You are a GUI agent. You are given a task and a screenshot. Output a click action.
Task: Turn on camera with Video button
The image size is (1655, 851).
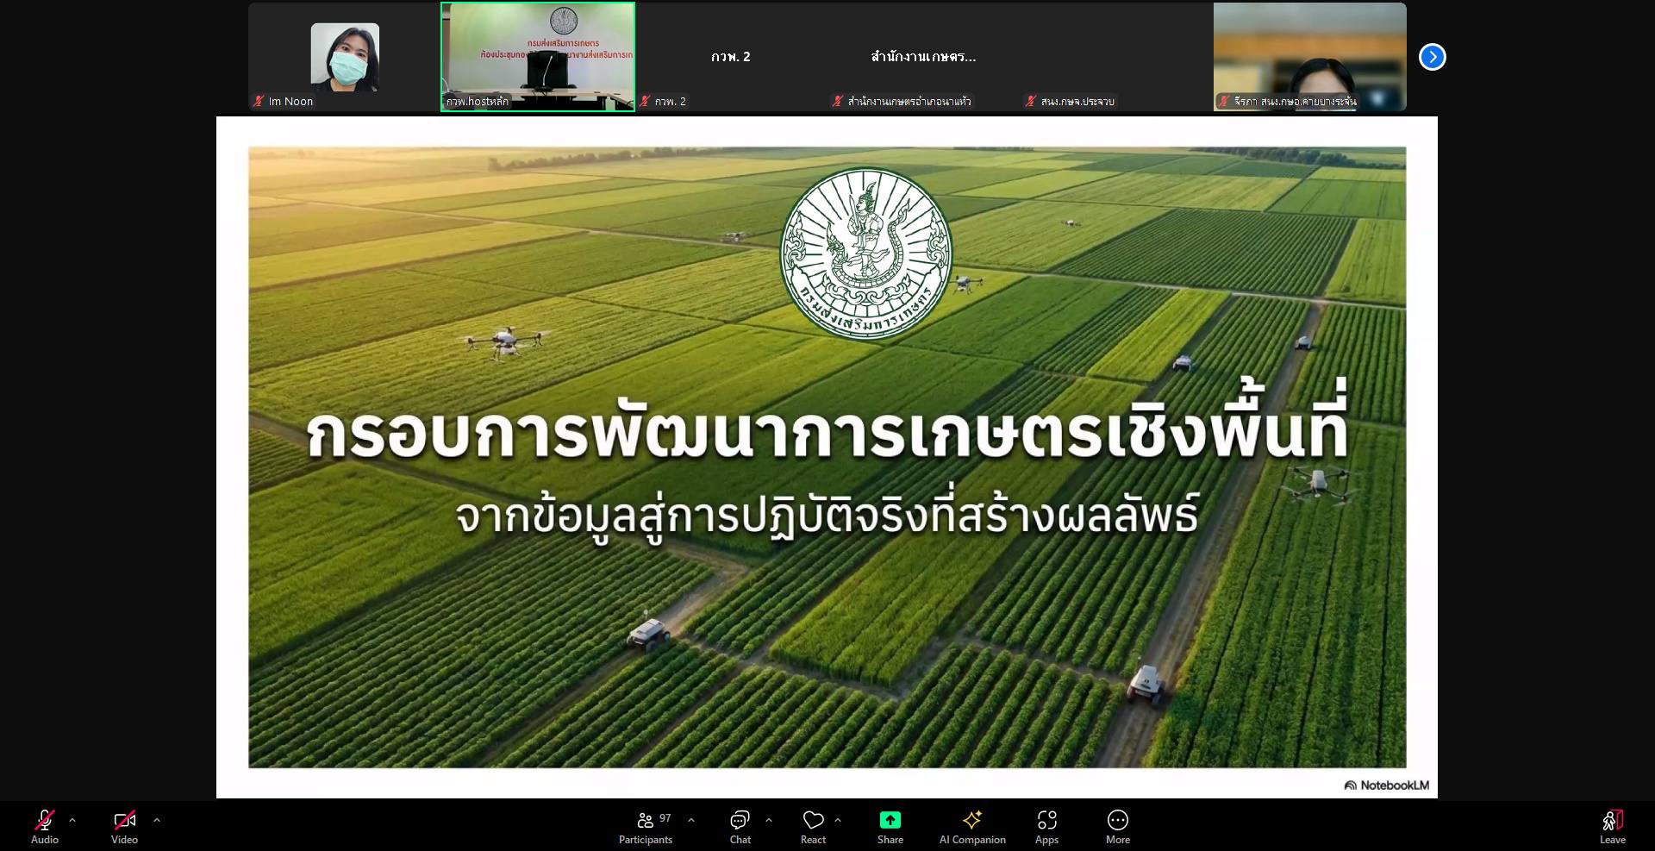point(124,826)
